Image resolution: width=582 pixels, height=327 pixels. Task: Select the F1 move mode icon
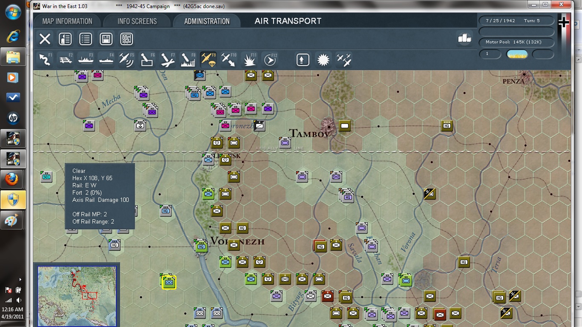click(x=45, y=60)
